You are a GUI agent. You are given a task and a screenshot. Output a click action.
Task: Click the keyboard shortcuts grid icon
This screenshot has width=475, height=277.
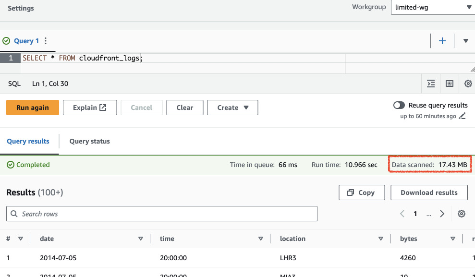(x=450, y=84)
